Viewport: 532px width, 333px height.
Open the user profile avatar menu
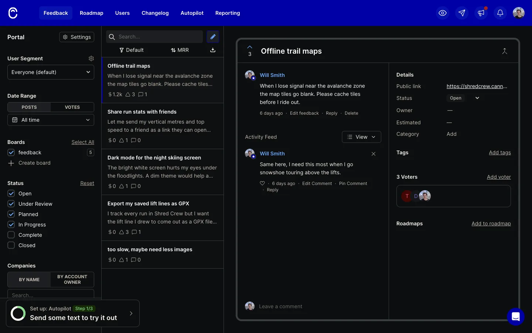click(519, 13)
